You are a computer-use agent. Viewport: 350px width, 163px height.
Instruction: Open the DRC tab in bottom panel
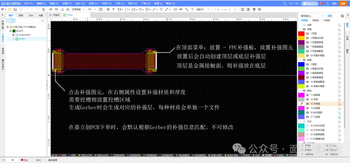[39, 160]
